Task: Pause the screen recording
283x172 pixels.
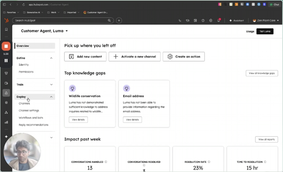Action: point(6,60)
